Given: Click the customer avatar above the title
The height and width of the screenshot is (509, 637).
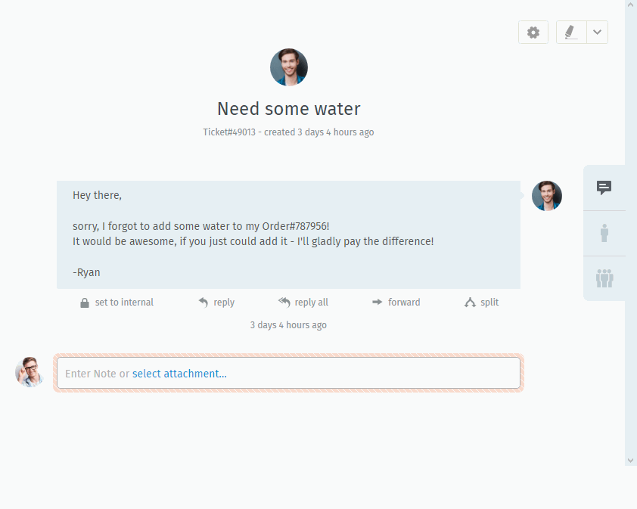Looking at the screenshot, I should click(289, 67).
